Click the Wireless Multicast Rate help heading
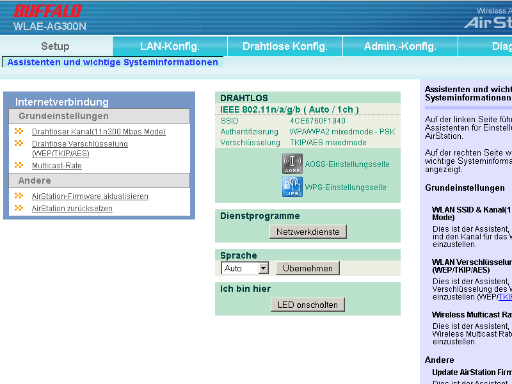 [x=472, y=314]
